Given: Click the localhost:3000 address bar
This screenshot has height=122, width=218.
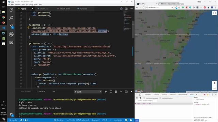Looking at the screenshot, I should click(159, 7).
